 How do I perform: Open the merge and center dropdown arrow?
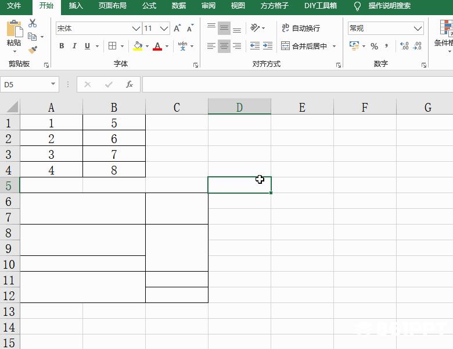335,46
